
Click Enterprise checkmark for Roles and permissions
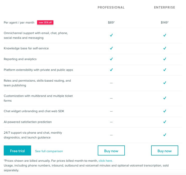165,83
